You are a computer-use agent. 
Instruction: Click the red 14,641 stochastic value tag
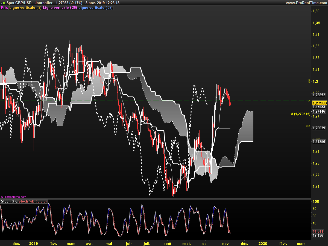tap(318, 231)
